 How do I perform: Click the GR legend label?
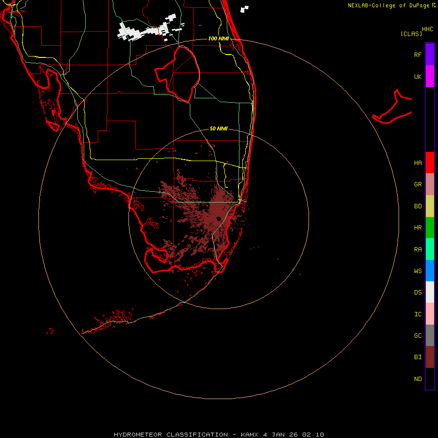[418, 184]
